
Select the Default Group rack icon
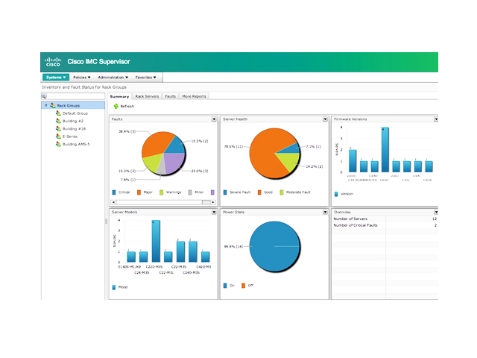coord(58,113)
